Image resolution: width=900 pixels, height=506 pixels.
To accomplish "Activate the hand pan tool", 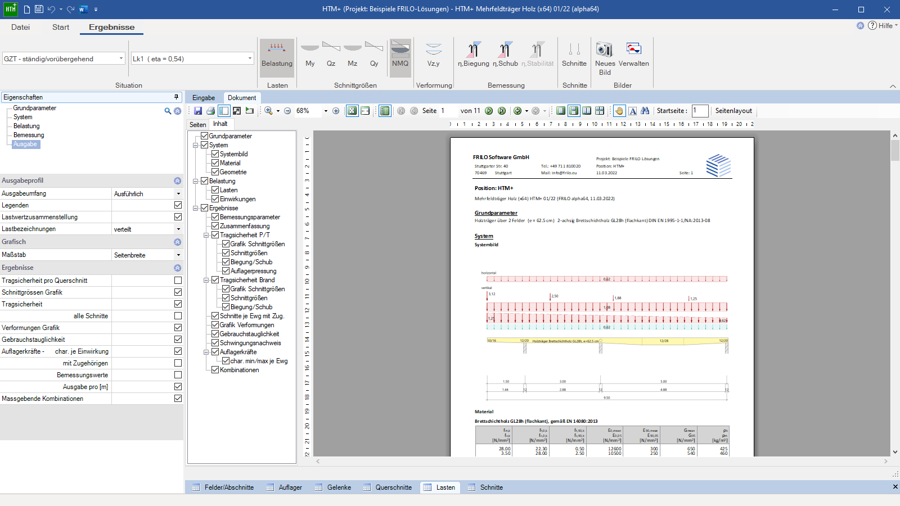I will [x=619, y=111].
